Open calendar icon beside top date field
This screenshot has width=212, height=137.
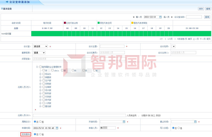click(x=161, y=17)
